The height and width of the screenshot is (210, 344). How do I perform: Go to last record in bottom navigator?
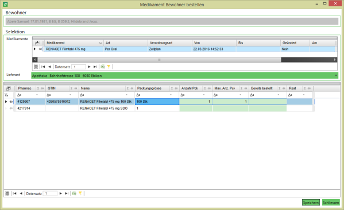click(x=67, y=193)
